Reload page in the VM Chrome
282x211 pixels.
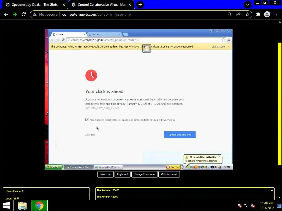(63, 40)
